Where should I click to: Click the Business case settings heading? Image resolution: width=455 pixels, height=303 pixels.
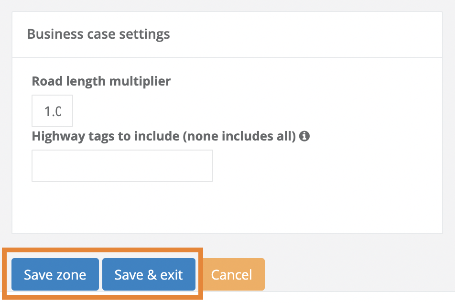click(x=98, y=34)
